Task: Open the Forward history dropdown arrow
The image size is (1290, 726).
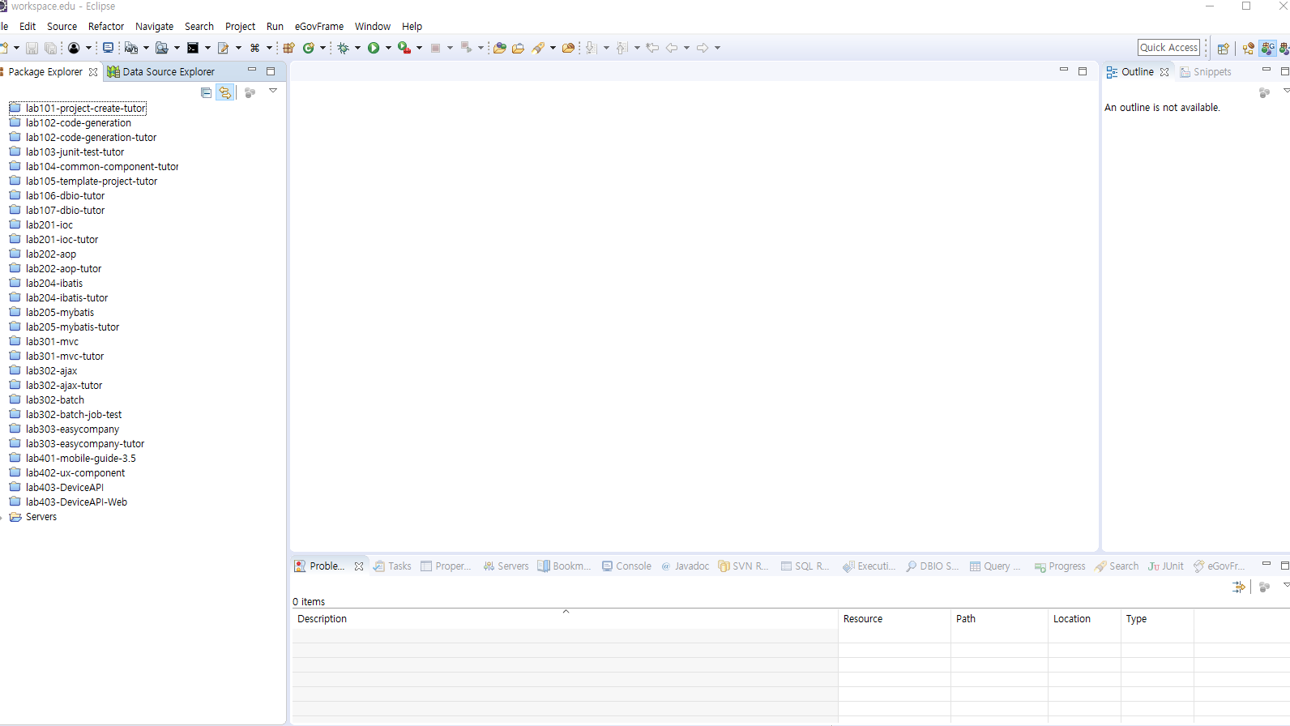Action: [x=717, y=49]
